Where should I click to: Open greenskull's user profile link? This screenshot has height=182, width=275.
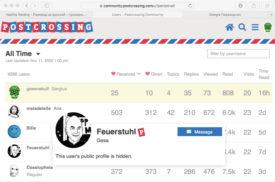[x=38, y=89]
